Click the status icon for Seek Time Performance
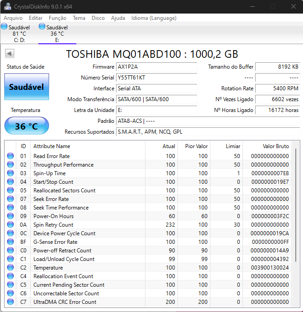The image size is (303, 312). point(10,207)
